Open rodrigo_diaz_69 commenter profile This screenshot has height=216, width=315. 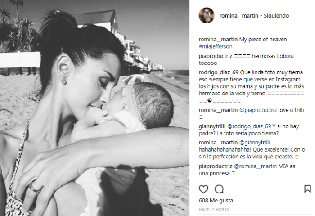(x=219, y=72)
